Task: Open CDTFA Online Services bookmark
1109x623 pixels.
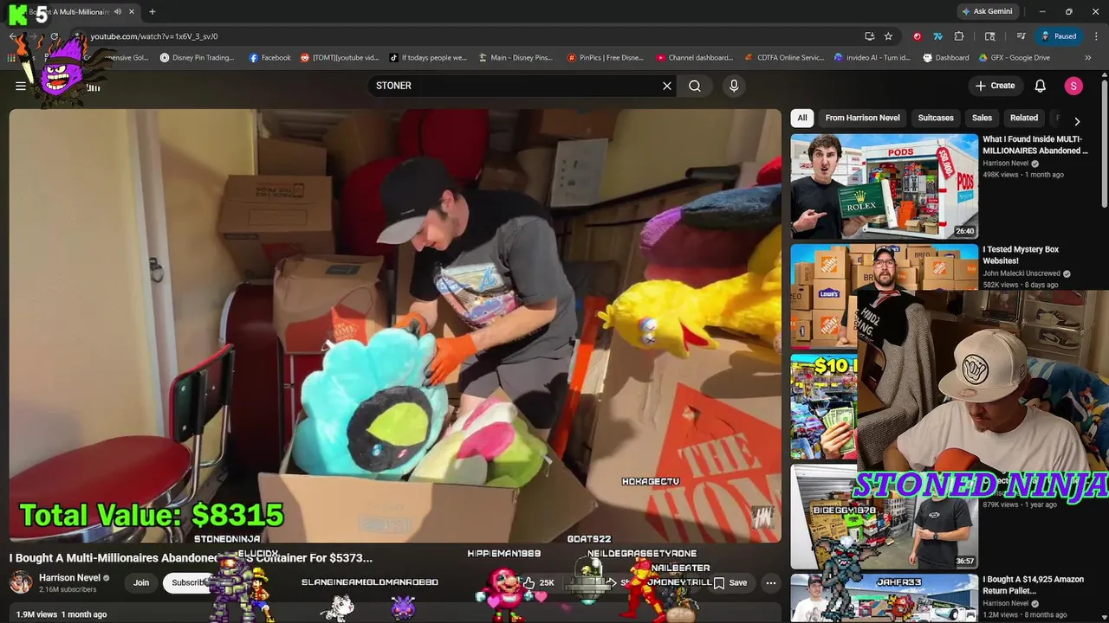Action: coord(785,58)
